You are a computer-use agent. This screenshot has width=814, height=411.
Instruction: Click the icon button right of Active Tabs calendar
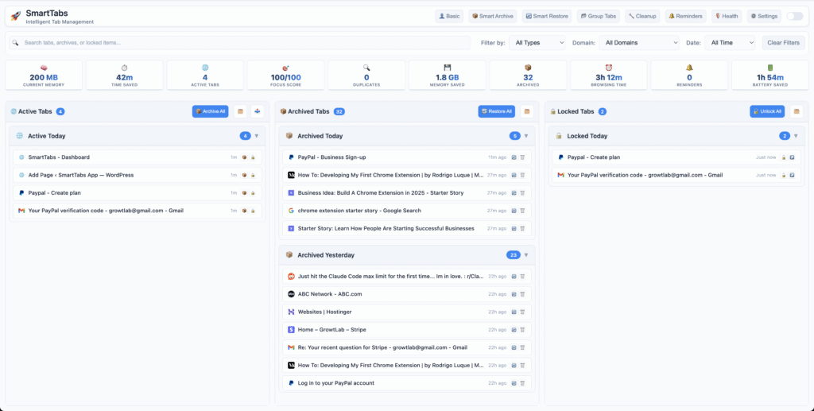click(x=258, y=111)
